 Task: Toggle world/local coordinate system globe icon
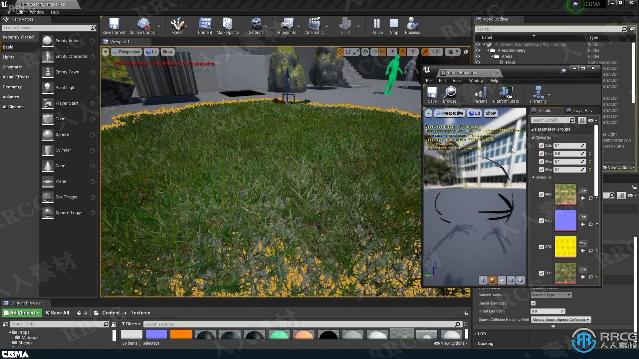pyautogui.click(x=365, y=52)
